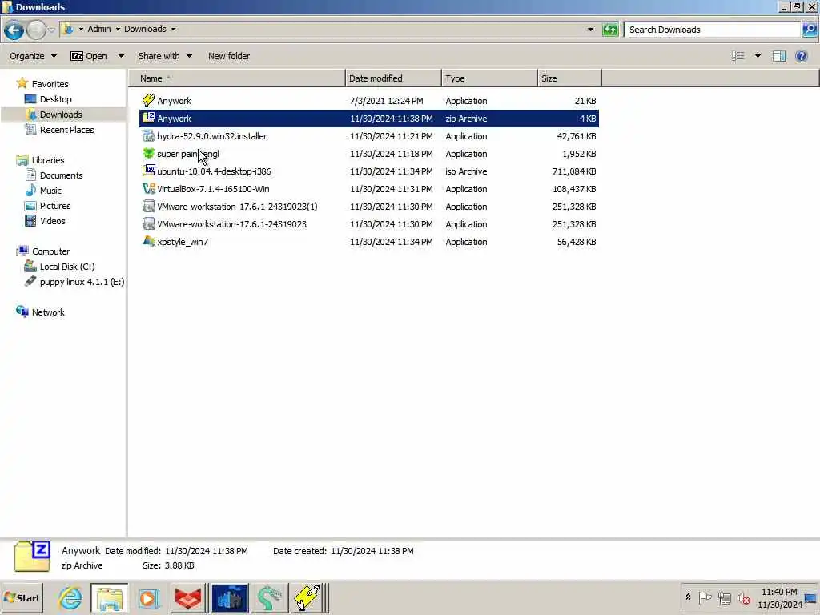
Task: Change view using the view icon
Action: click(738, 56)
